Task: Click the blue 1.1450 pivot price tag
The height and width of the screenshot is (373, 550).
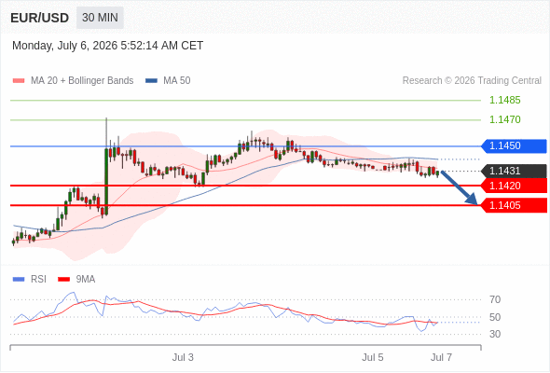Action: (514, 146)
